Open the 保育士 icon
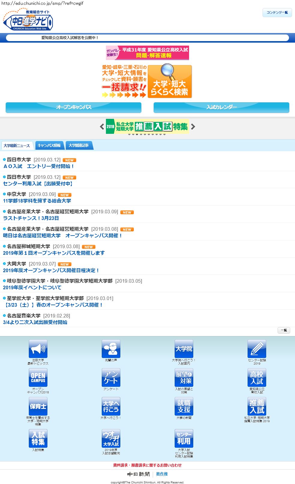This screenshot has height=484, width=295. point(38,406)
